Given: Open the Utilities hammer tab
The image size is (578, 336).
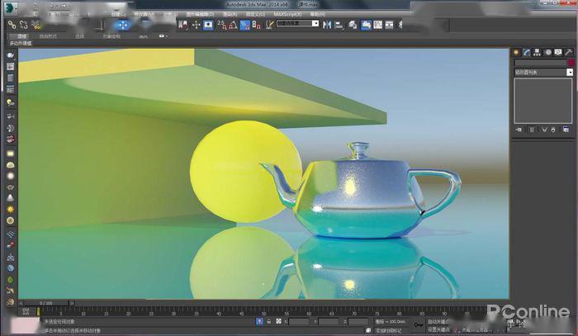Looking at the screenshot, I should click(x=567, y=51).
